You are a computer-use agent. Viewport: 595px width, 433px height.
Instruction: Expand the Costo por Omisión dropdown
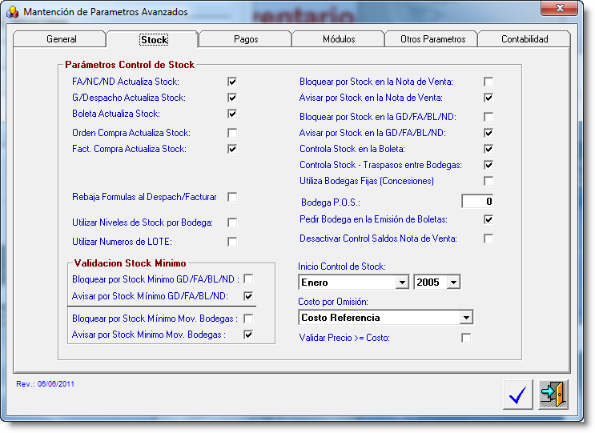coord(466,318)
